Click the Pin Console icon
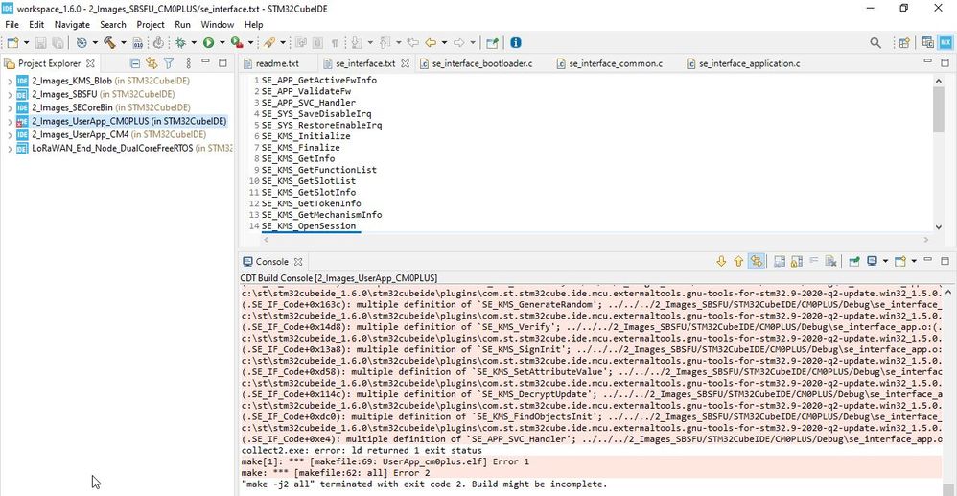Viewport: 957px width, 496px height. (854, 262)
